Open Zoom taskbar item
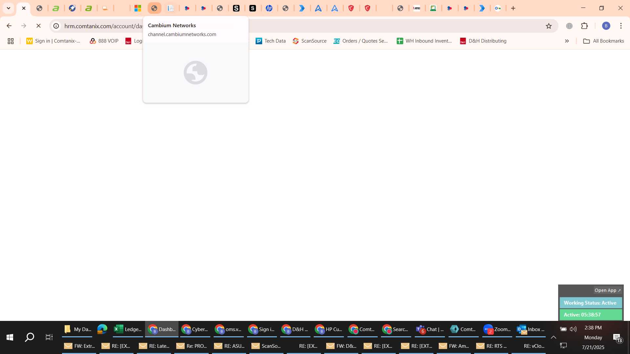The width and height of the screenshot is (630, 354). tap(497, 329)
